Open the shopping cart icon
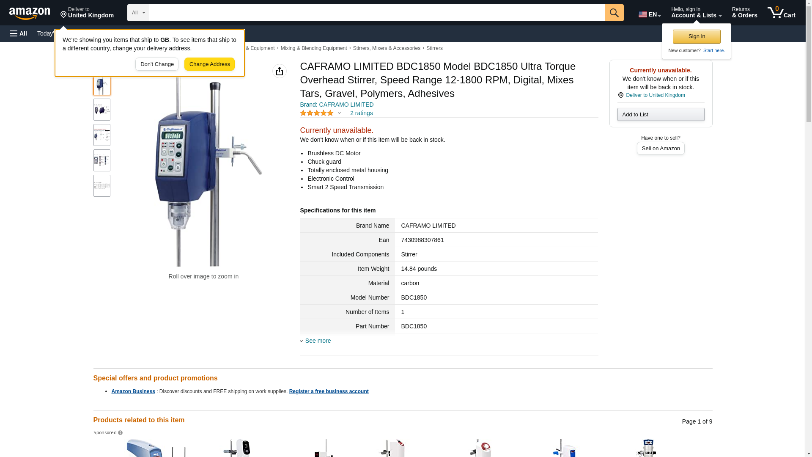This screenshot has width=812, height=457. coord(781,13)
